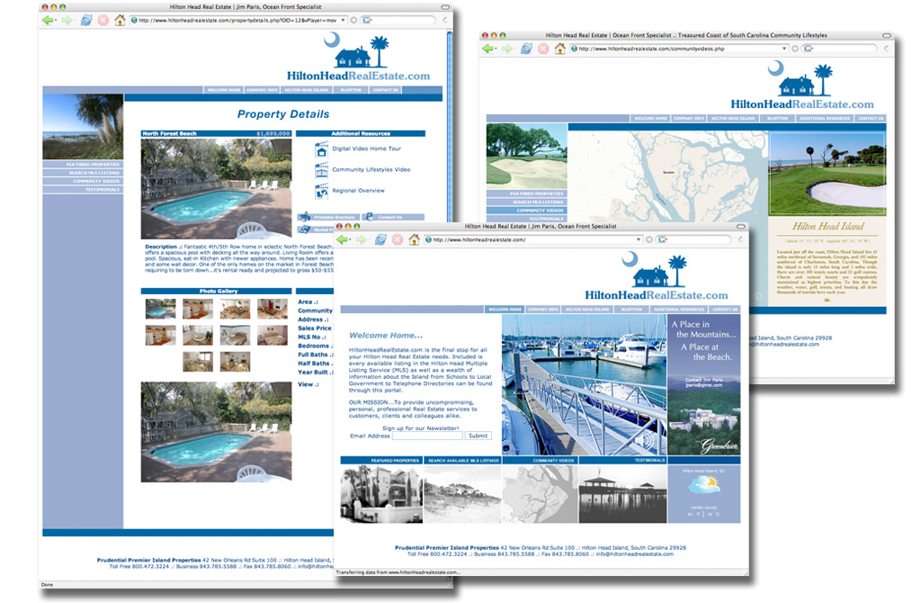This screenshot has width=921, height=603.
Task: Click the Greenbrier mountains advertisement banner
Action: (703, 385)
